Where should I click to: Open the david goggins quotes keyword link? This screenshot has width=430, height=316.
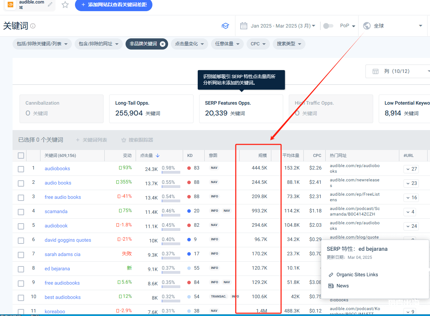click(68, 240)
